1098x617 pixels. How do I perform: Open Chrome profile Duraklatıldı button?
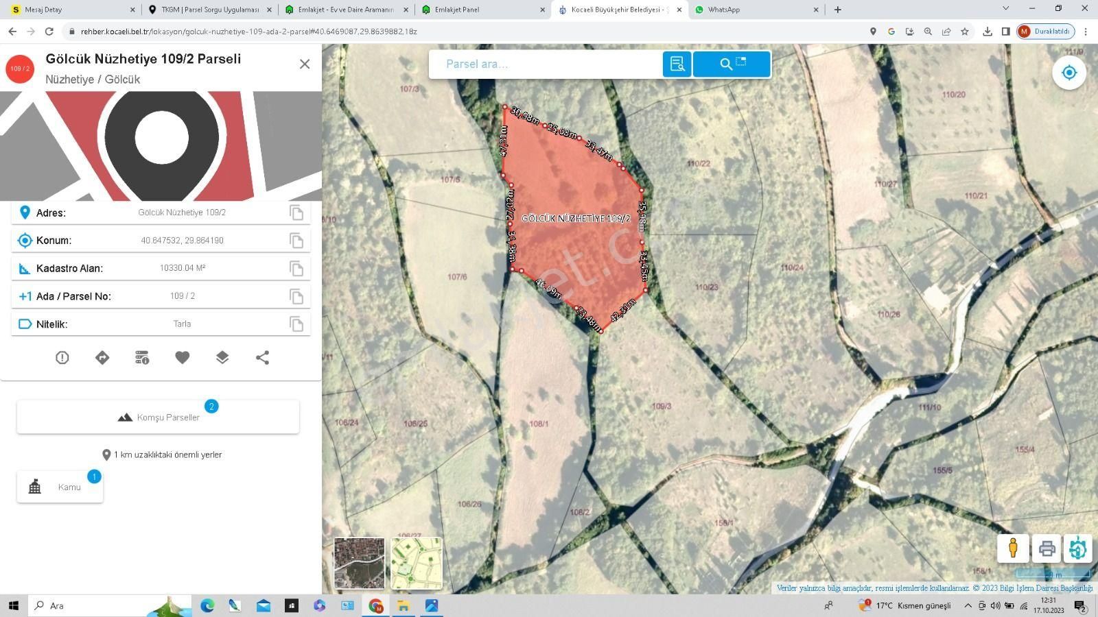(x=1045, y=32)
